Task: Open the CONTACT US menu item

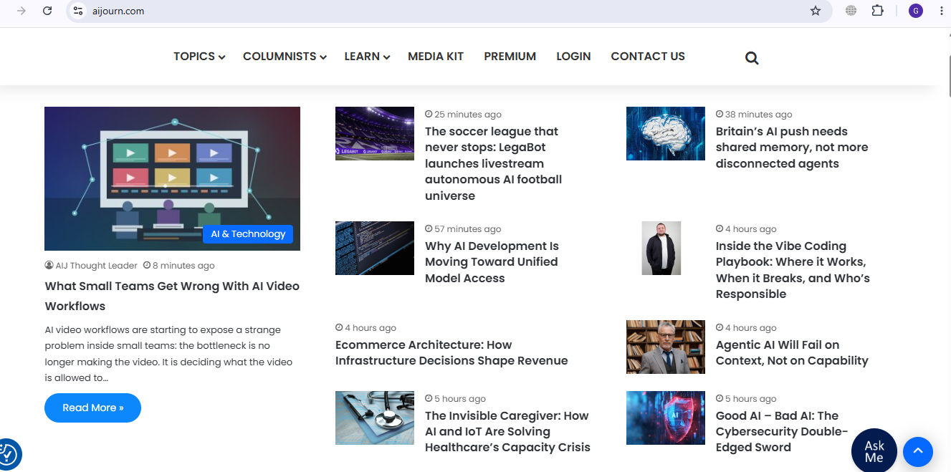Action: (x=648, y=57)
